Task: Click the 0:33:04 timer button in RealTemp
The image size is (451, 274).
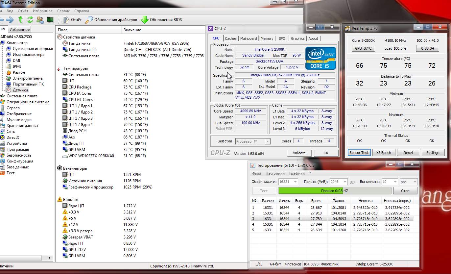Action: [x=427, y=48]
